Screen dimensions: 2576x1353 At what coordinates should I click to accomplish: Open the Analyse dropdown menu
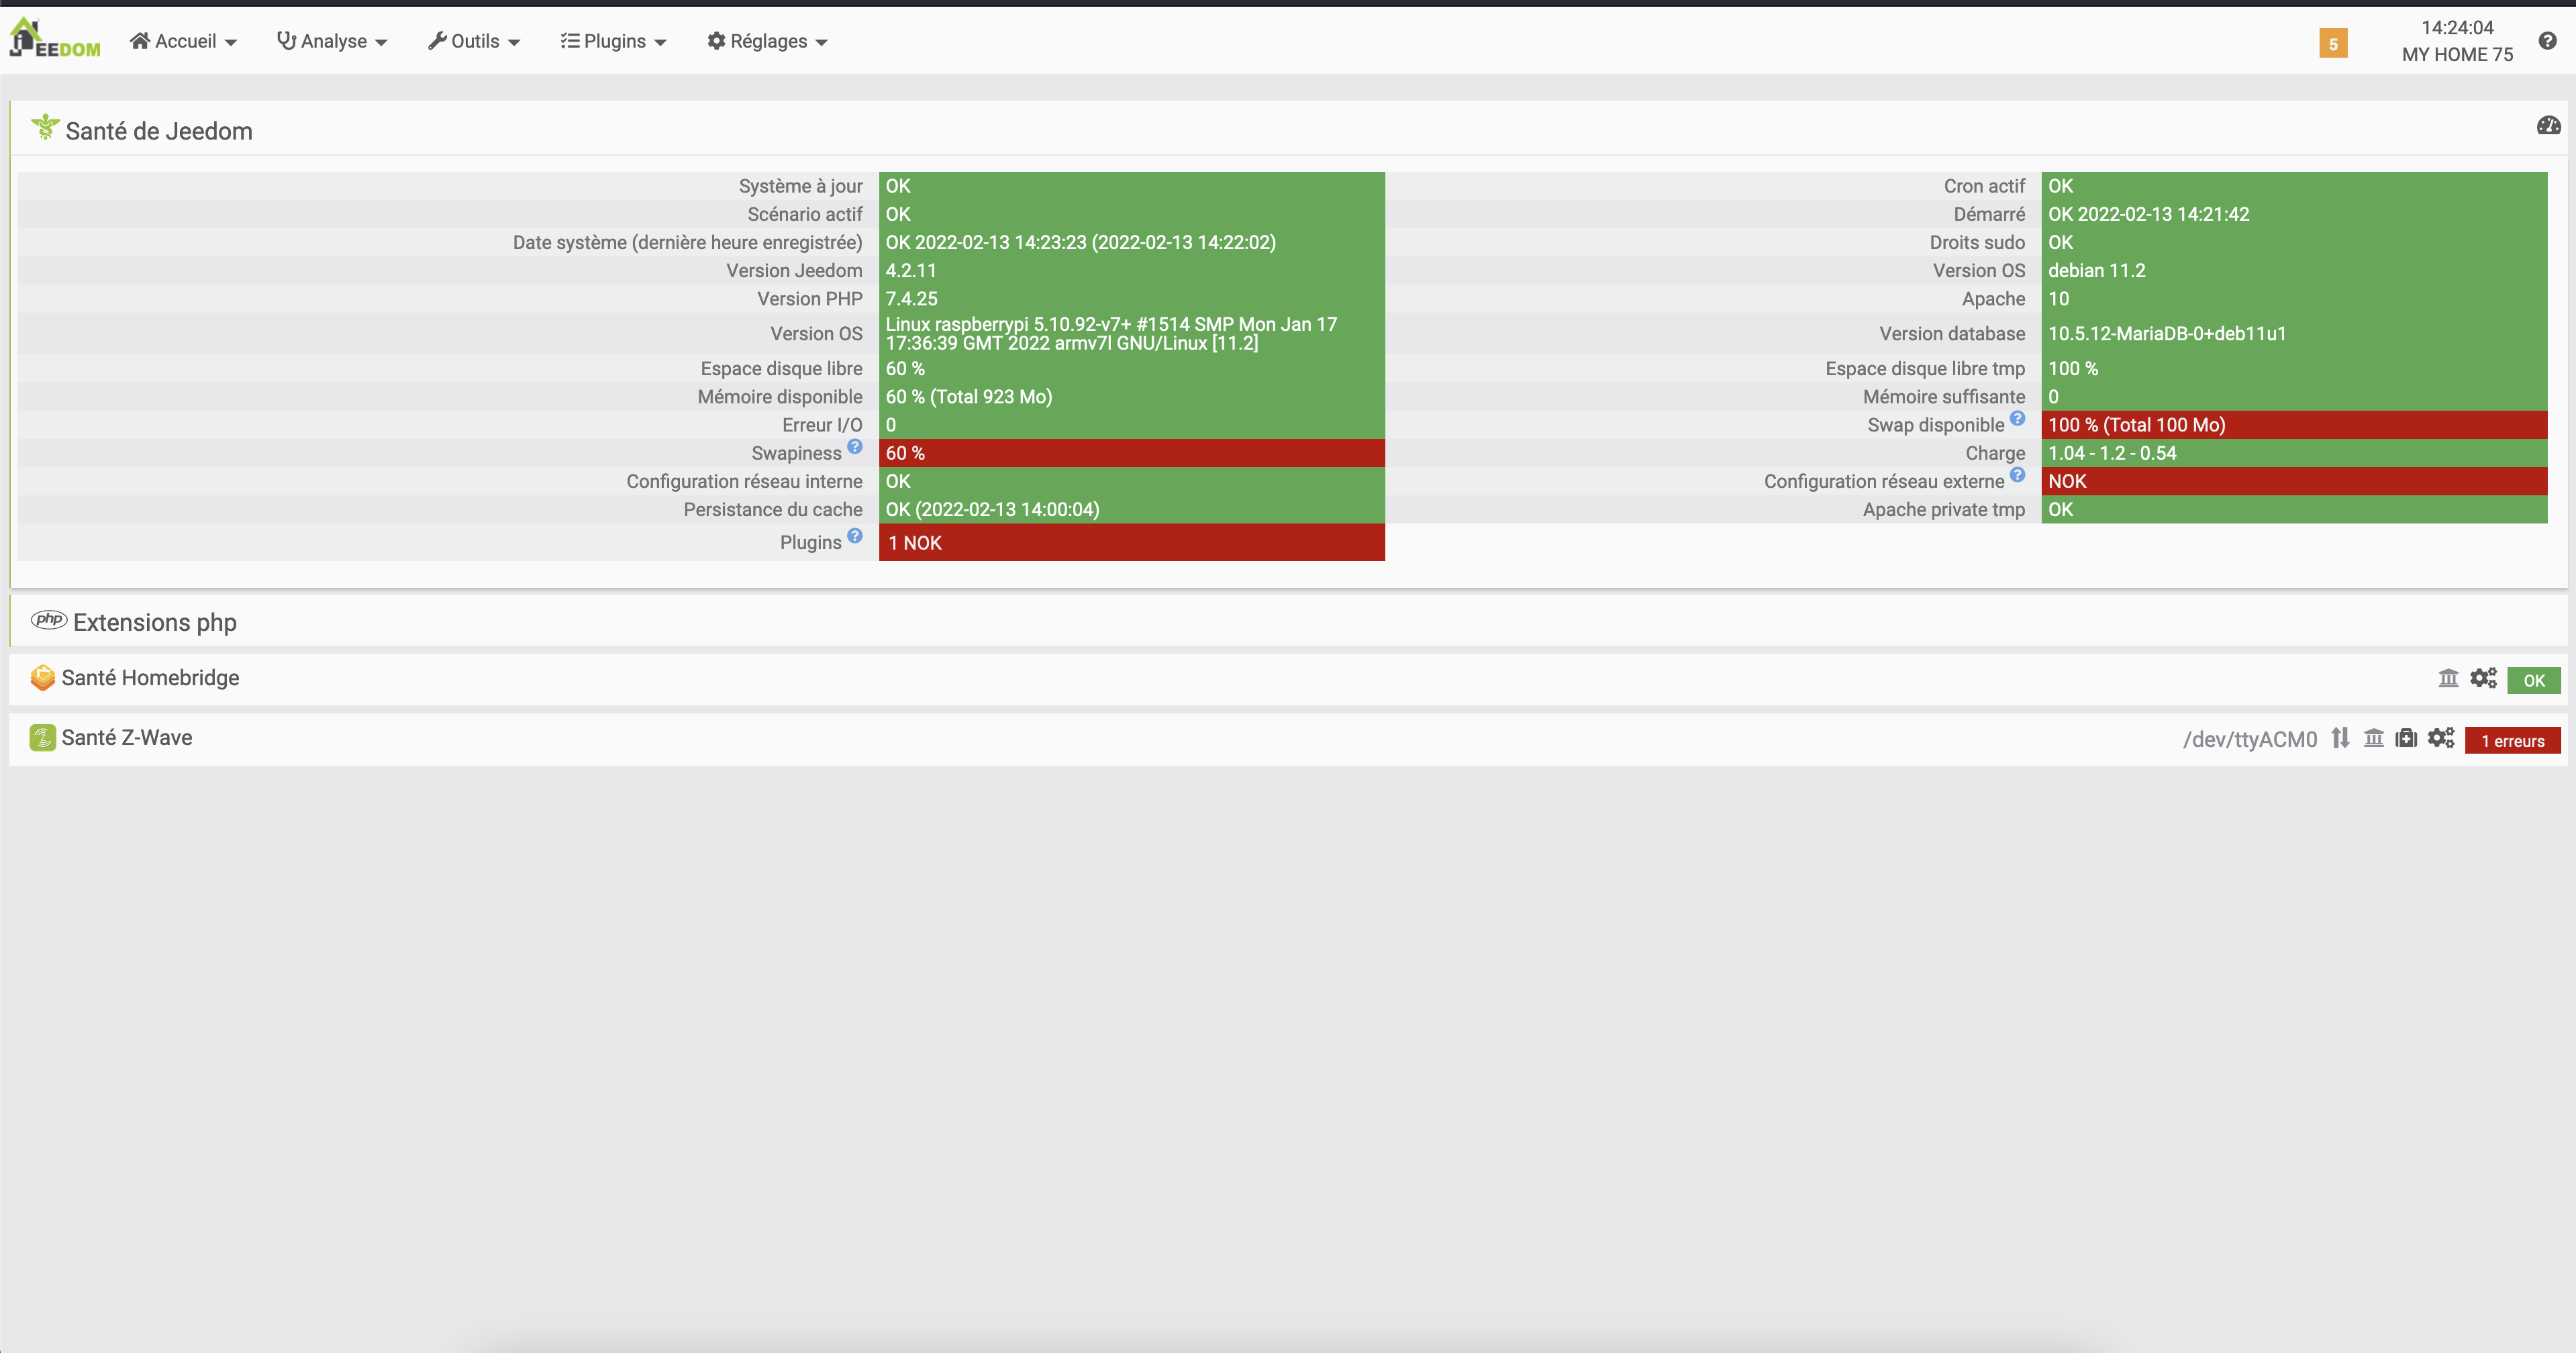coord(332,41)
